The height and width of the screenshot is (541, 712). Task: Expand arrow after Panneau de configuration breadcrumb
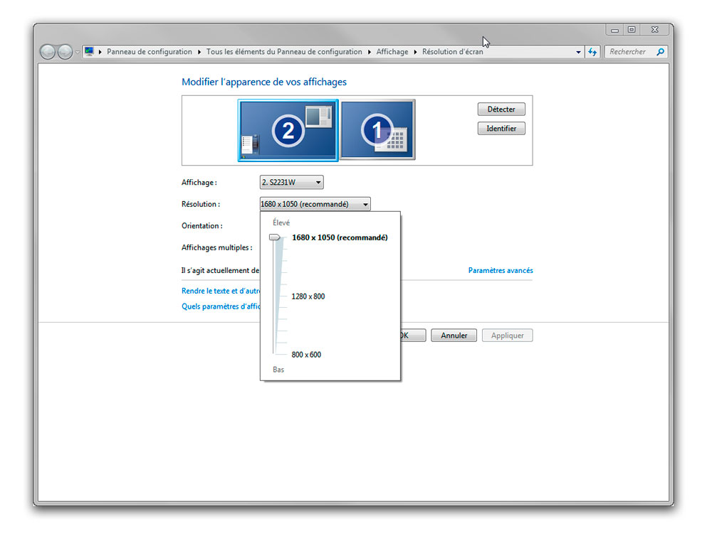pos(199,52)
